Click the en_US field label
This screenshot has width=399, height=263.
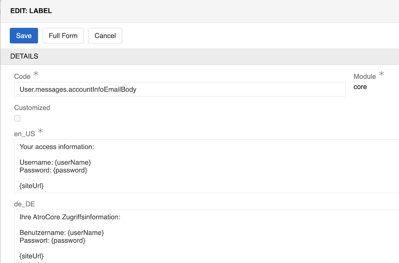click(25, 134)
